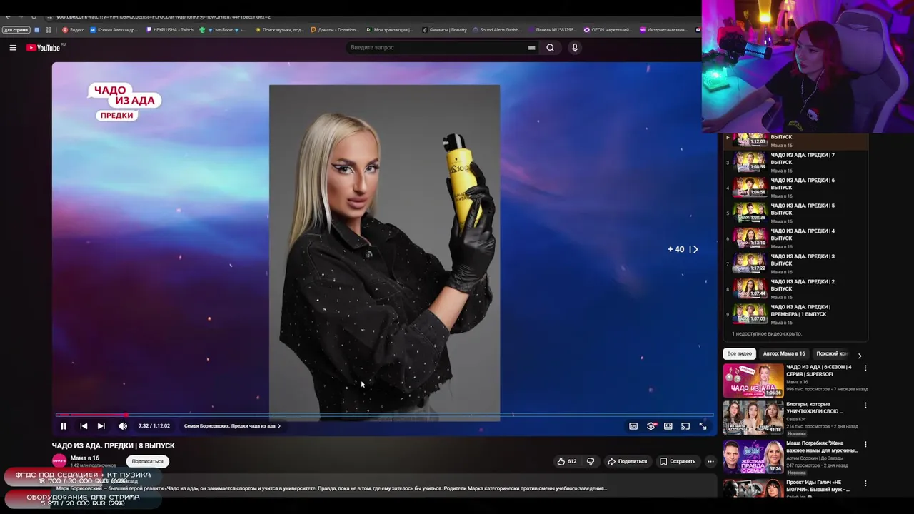Jump to the previous video in the playlist
Screen dimensions: 914x514
[x=84, y=426]
